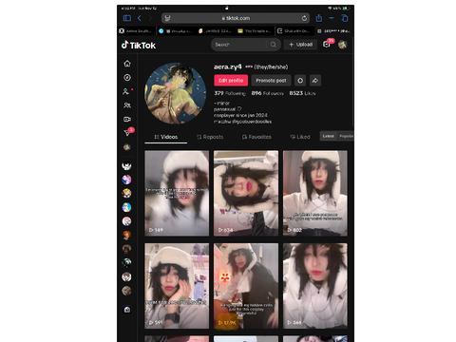The width and height of the screenshot is (456, 342).
Task: Open messages paper-plane icon with badge
Action: [127, 133]
